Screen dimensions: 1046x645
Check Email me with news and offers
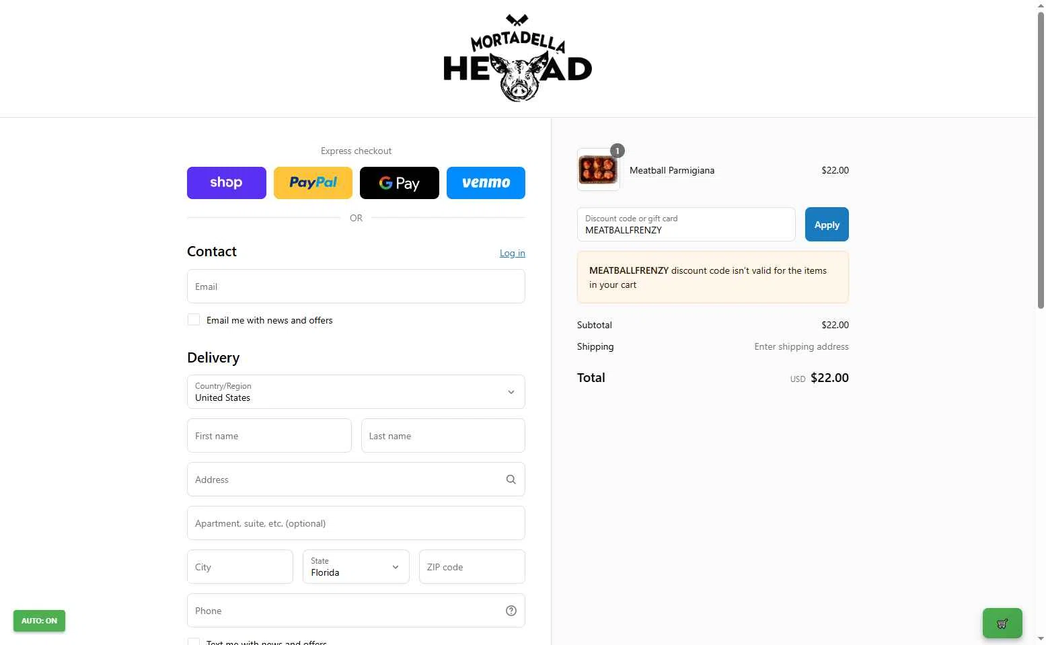[194, 320]
